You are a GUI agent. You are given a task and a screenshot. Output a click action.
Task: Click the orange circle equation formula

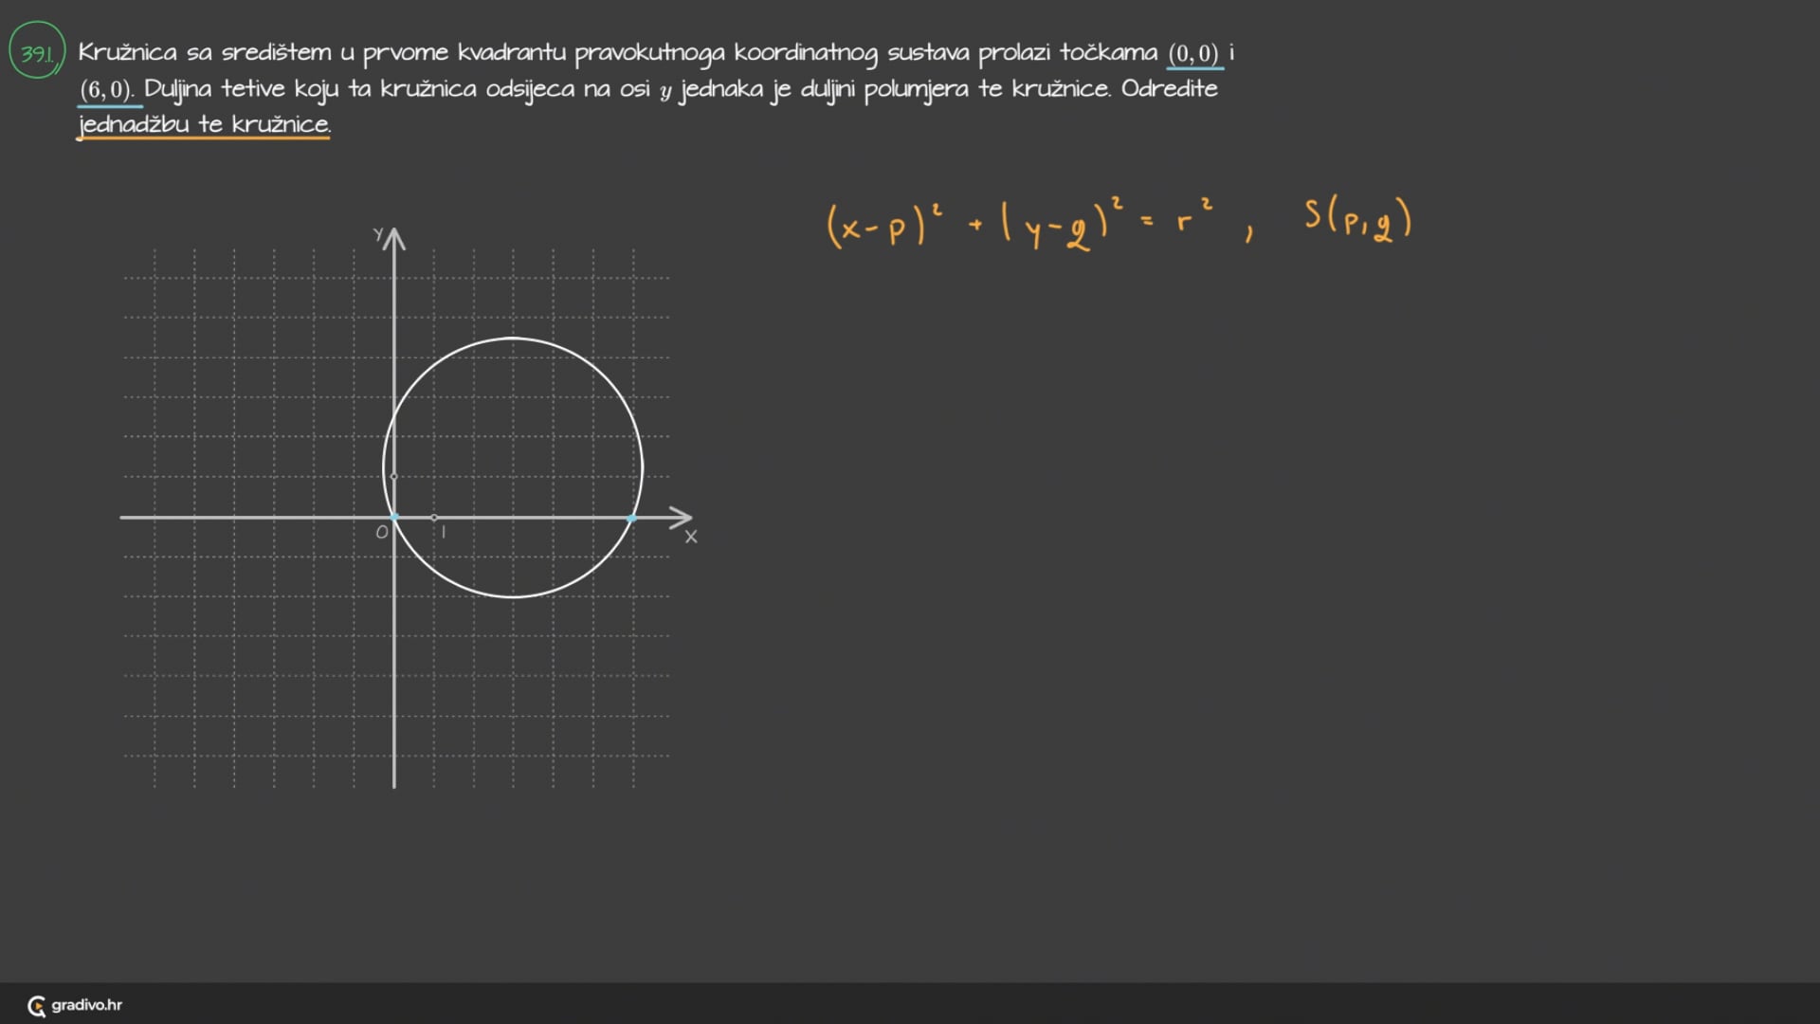coord(1019,224)
